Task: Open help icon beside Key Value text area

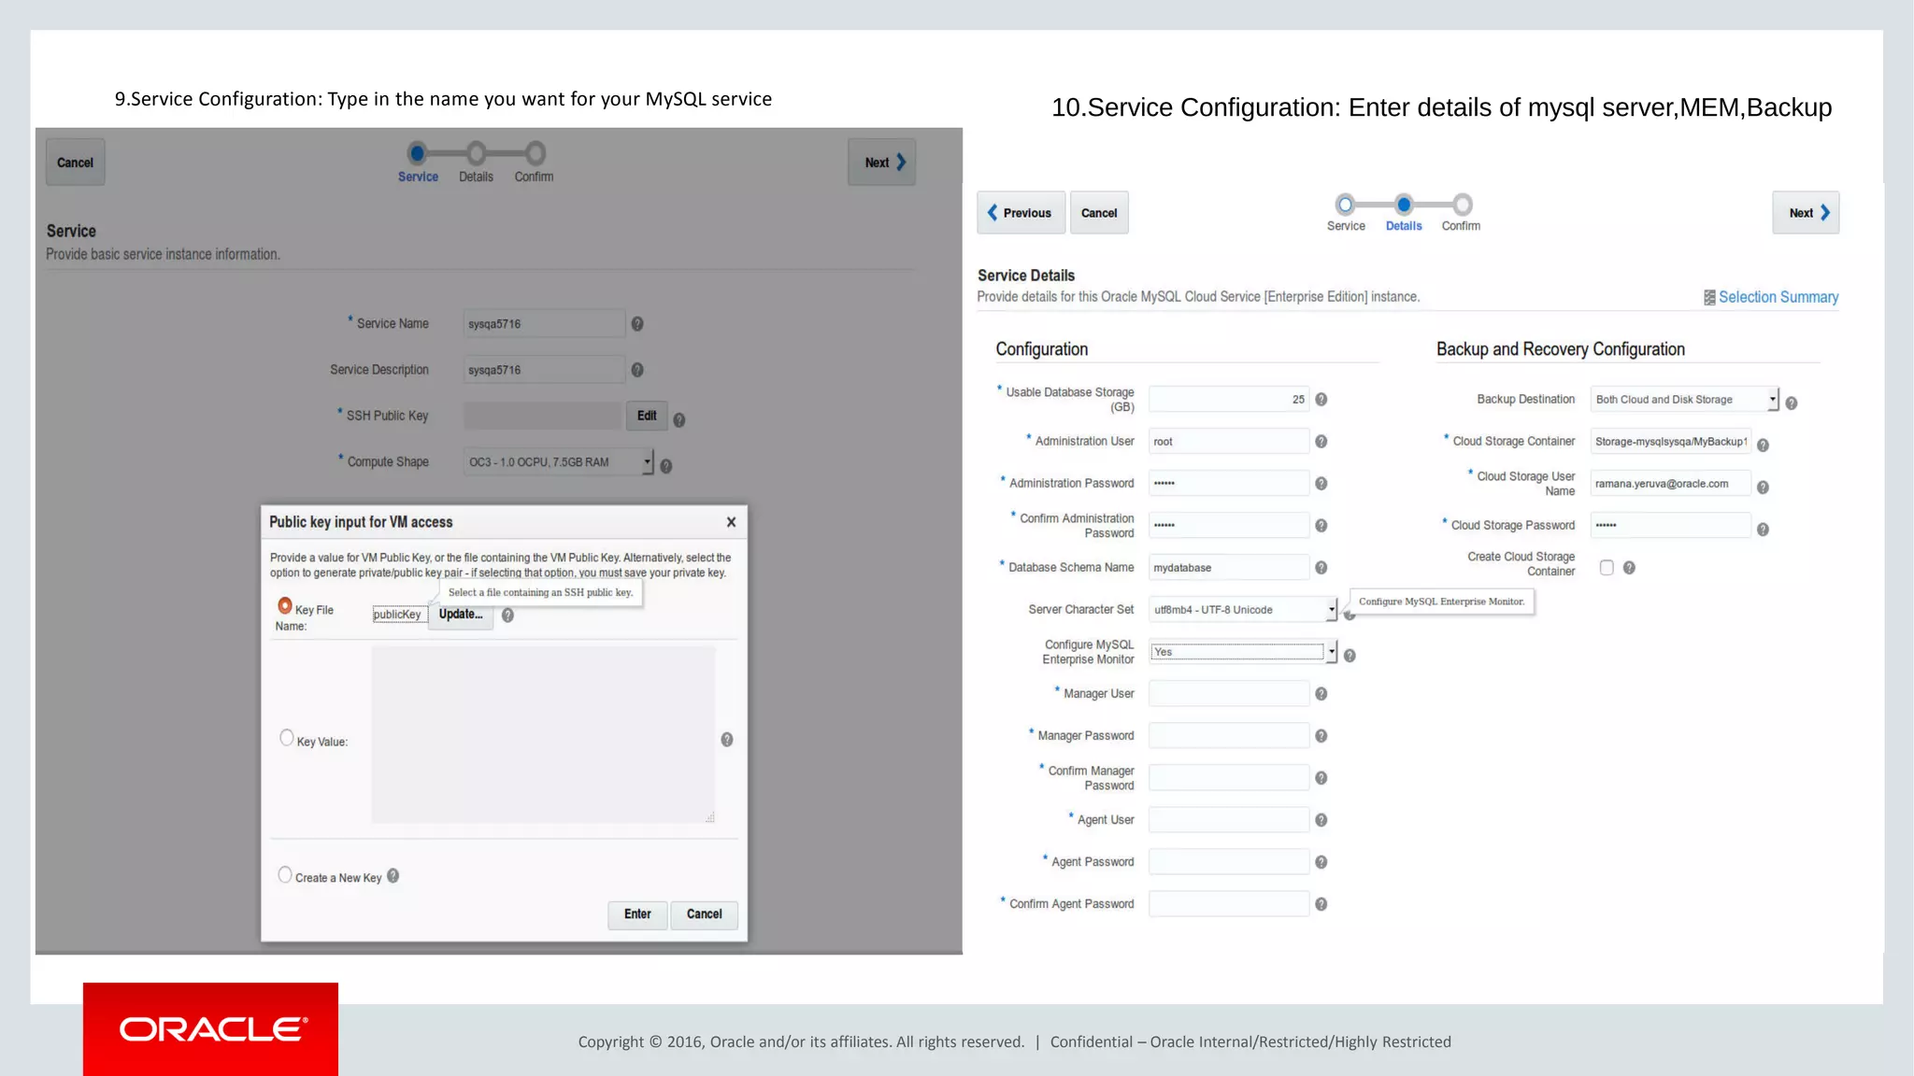Action: pyautogui.click(x=727, y=740)
